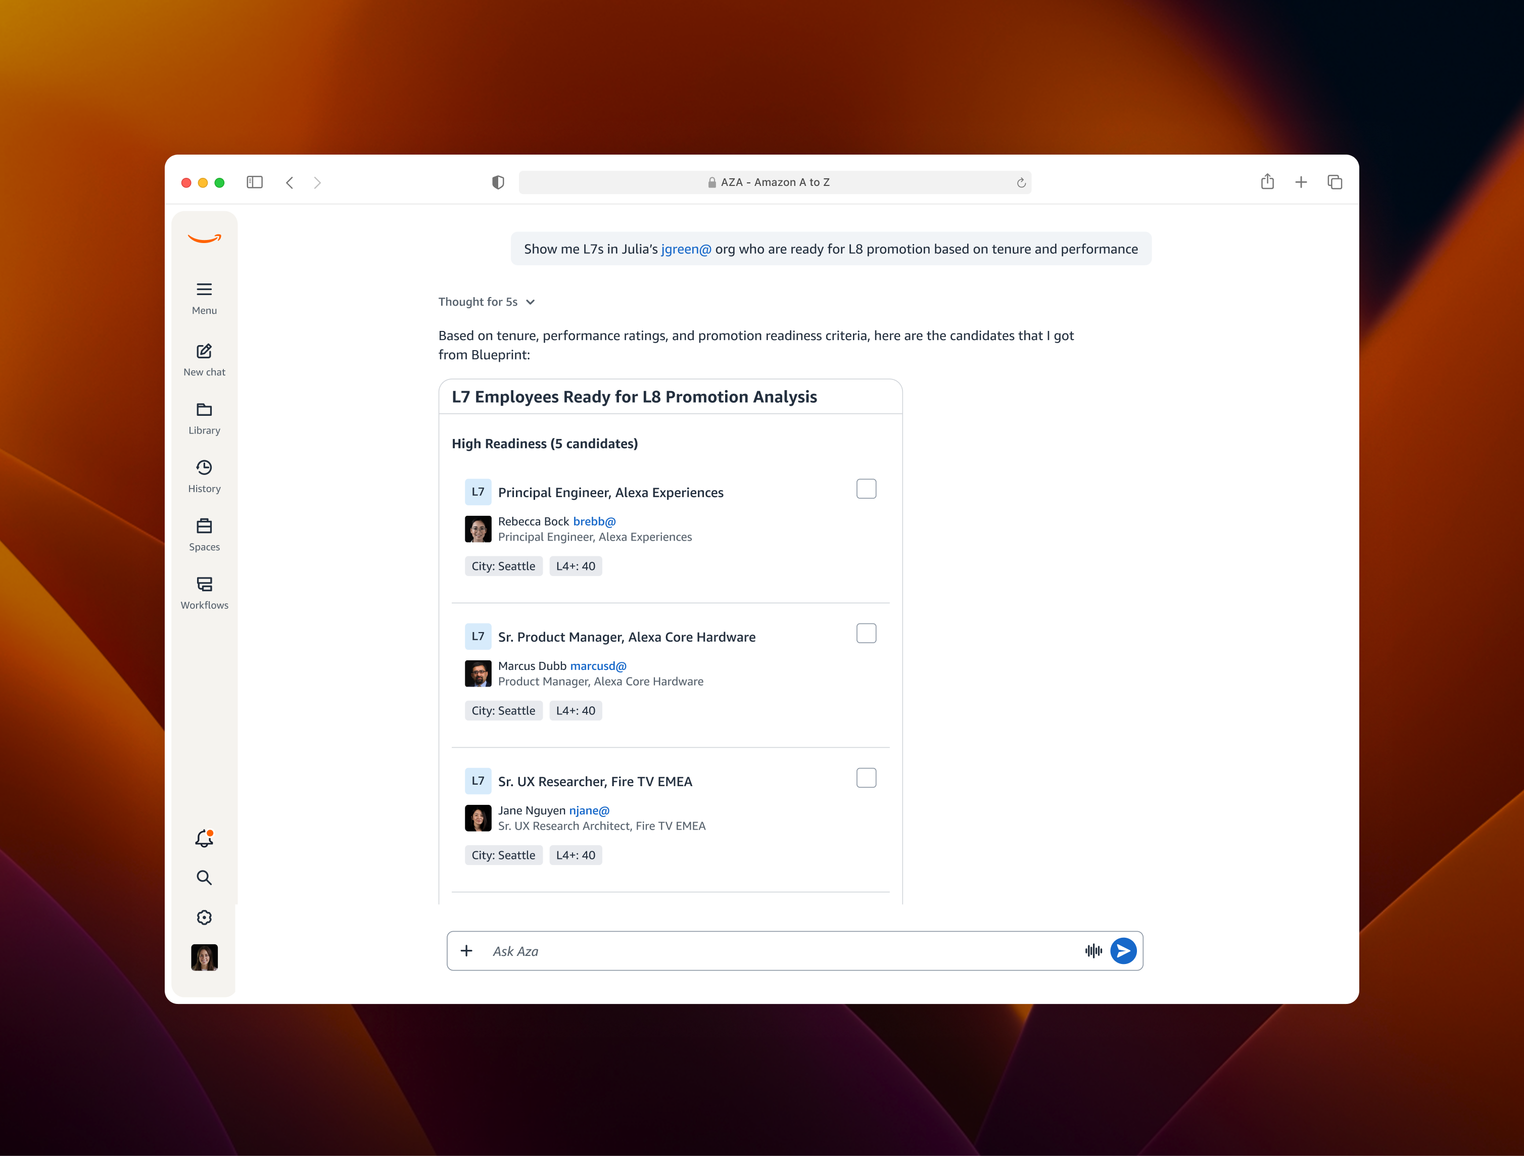The height and width of the screenshot is (1156, 1524).
Task: View chat History
Action: coord(204,477)
